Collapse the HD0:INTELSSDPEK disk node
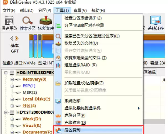 (7, 73)
